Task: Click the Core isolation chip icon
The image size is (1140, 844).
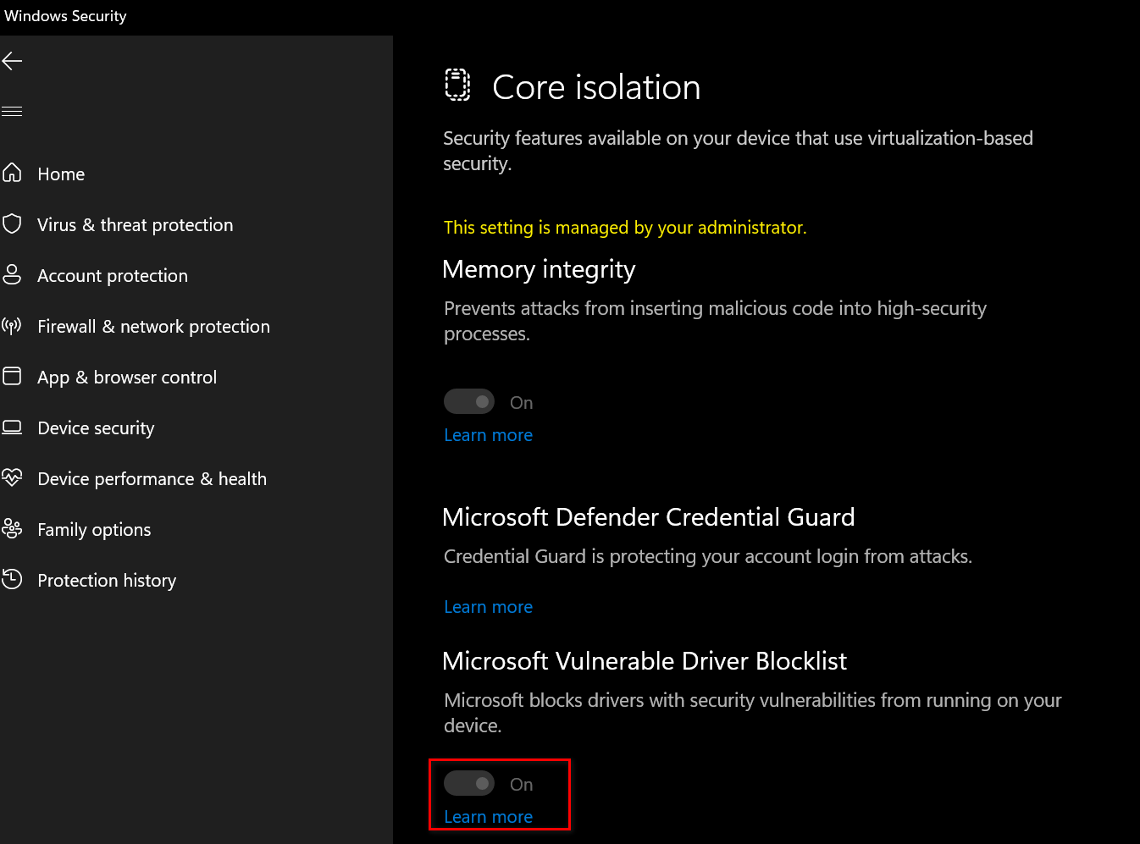Action: 457,86
